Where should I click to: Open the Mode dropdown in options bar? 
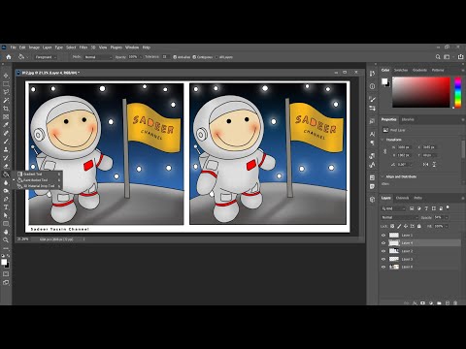pos(98,57)
